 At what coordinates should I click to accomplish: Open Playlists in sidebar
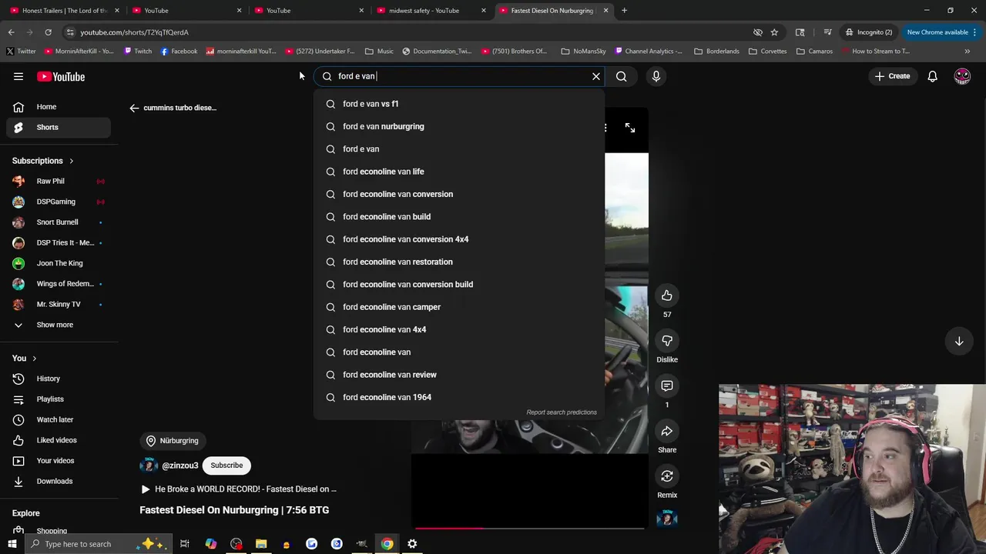point(58,399)
